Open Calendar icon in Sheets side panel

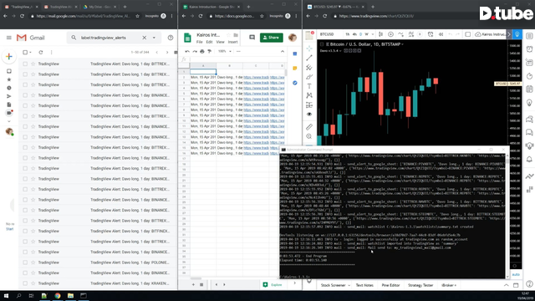click(295, 54)
